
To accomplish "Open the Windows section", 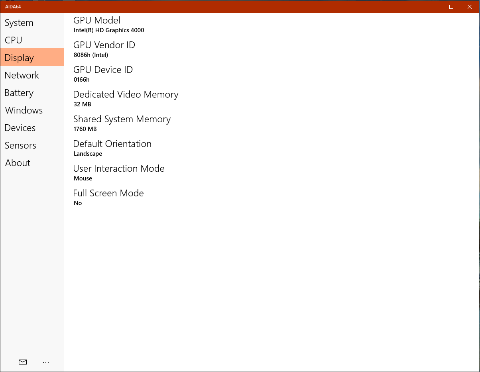I will coord(32,110).
